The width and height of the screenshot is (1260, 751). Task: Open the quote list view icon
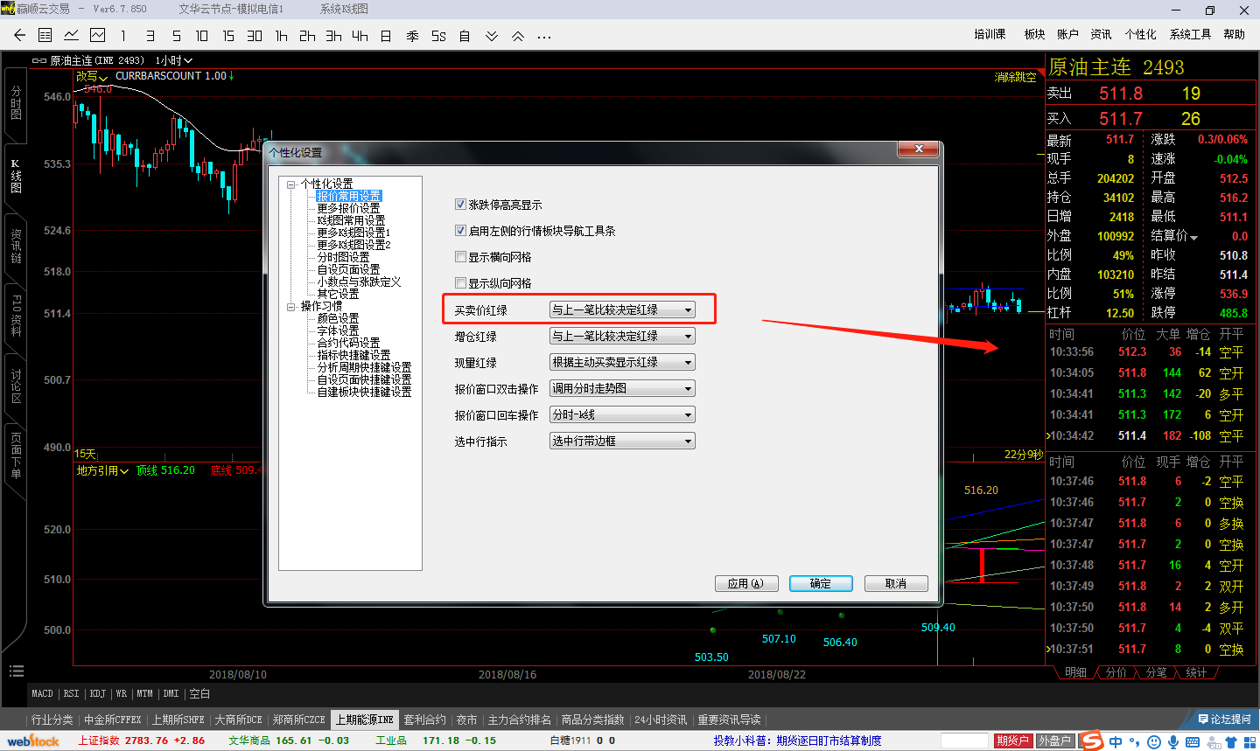(x=45, y=36)
